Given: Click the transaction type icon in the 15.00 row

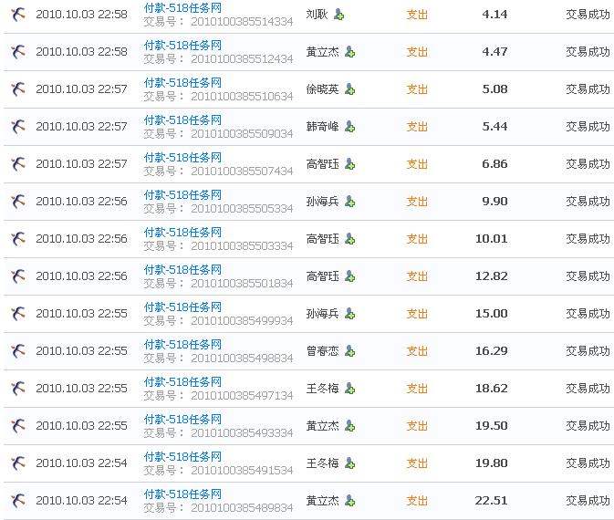Looking at the screenshot, I should [x=17, y=314].
